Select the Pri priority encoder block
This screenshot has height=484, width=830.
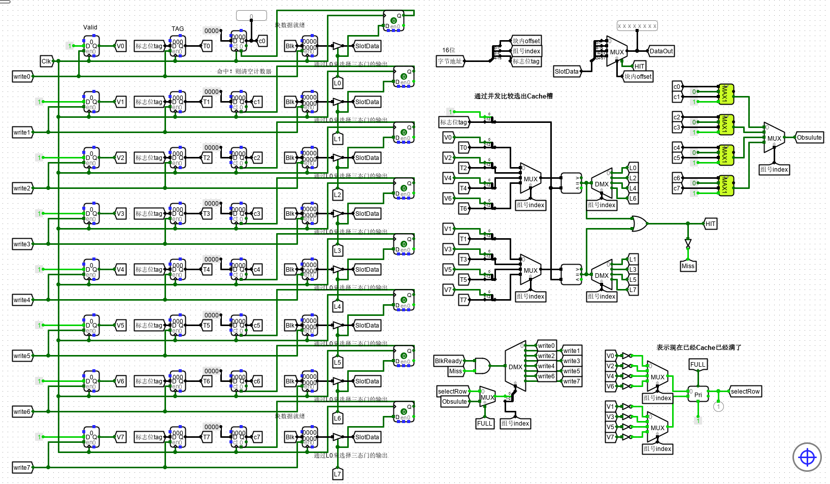[x=698, y=394]
